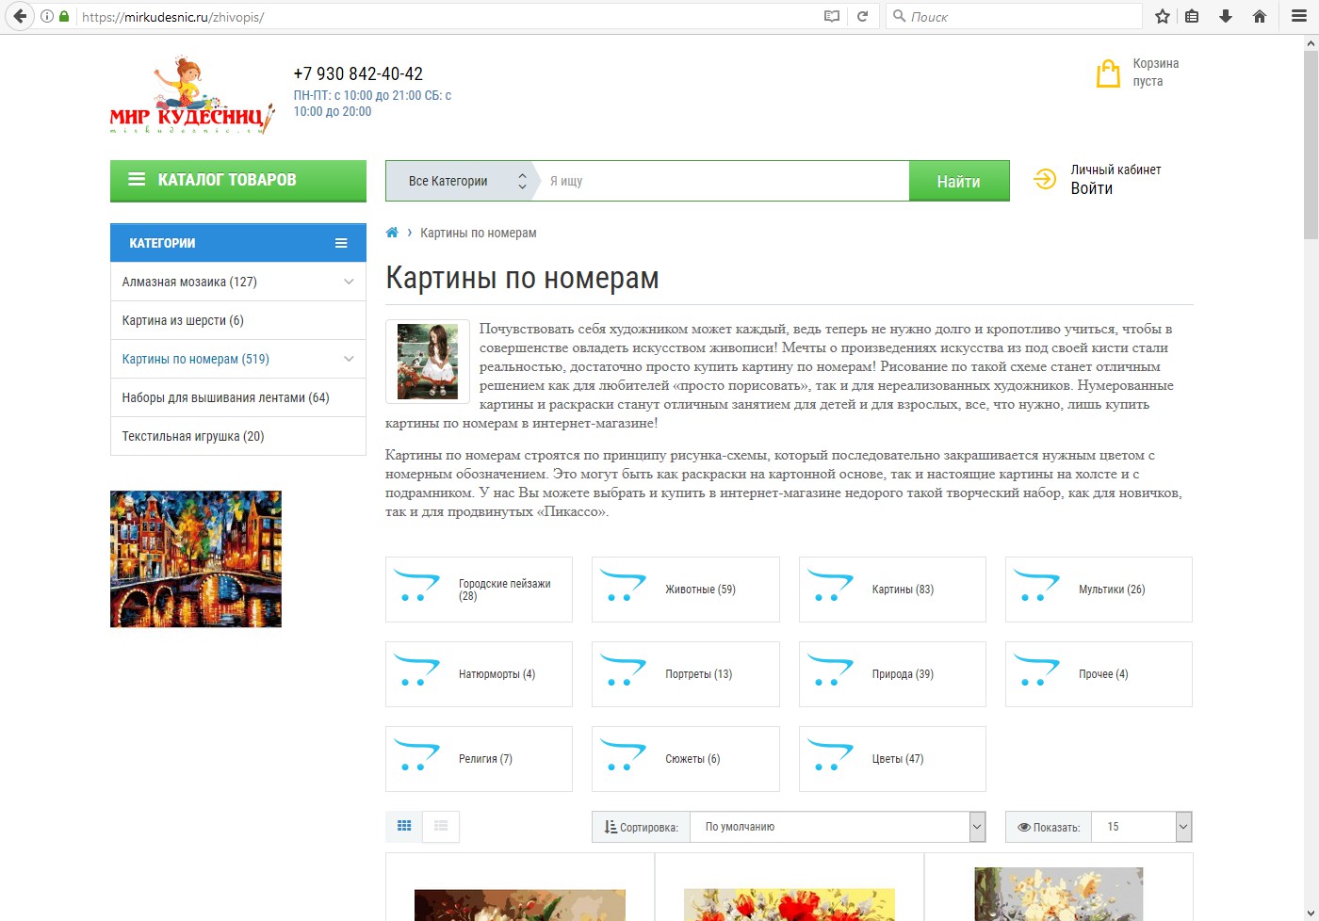Open the downloads arrow icon
Screen dimensions: 1319x921
1226,16
